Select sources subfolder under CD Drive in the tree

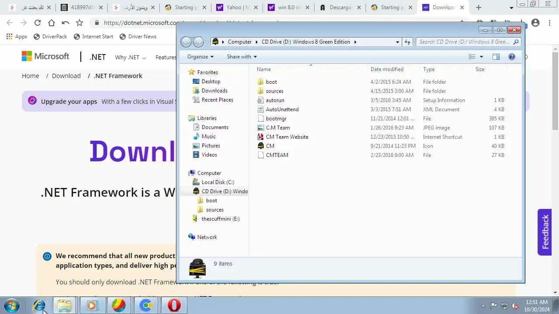click(214, 210)
